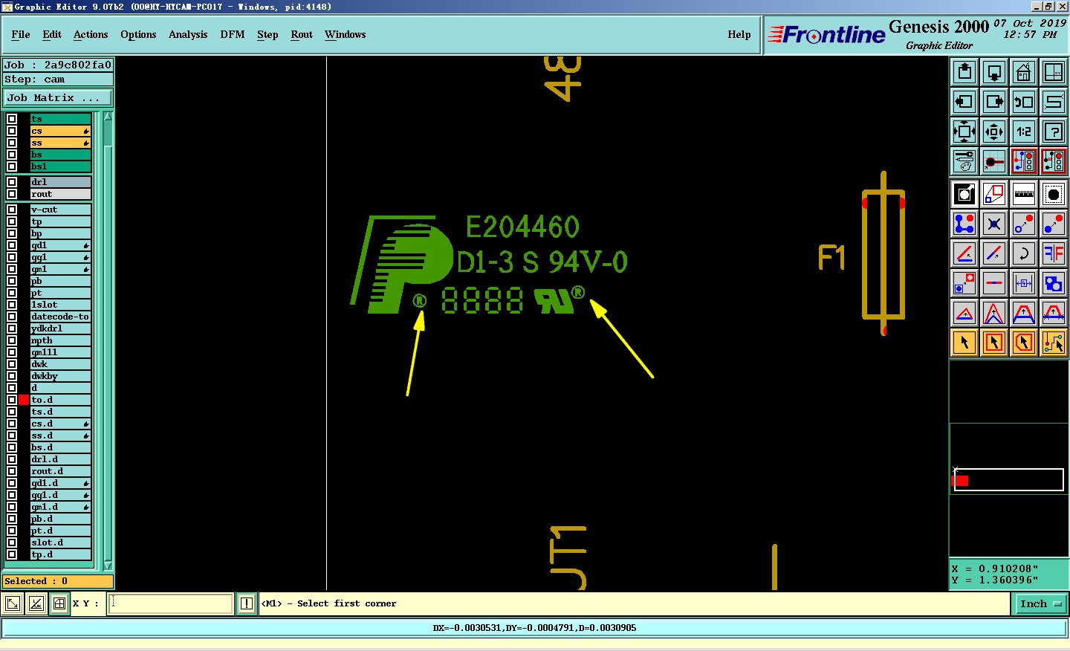Viewport: 1070px width, 651px height.
Task: Toggle the datecode-to layer checkbox
Action: (x=12, y=317)
